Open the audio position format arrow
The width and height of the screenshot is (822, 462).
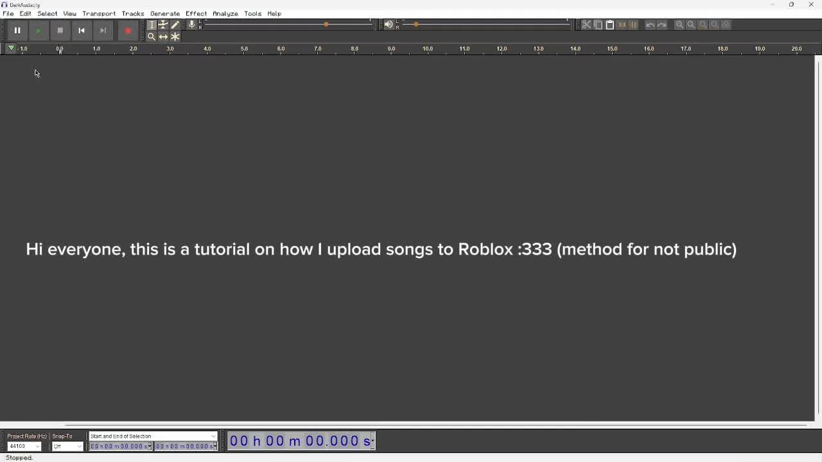tap(372, 441)
